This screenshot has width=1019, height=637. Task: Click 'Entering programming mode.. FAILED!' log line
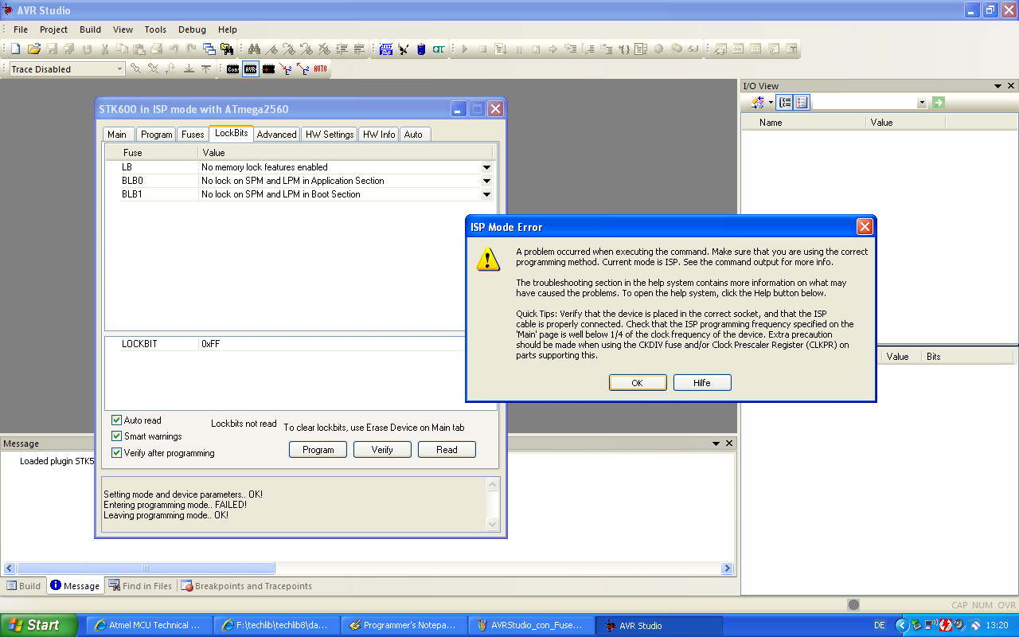click(x=175, y=505)
